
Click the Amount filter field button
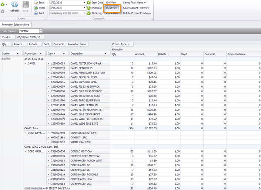tap(20, 44)
